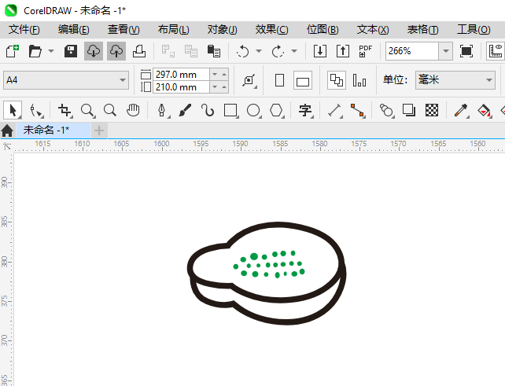The image size is (505, 386).
Task: Select the Dimension line tool
Action: click(x=334, y=110)
